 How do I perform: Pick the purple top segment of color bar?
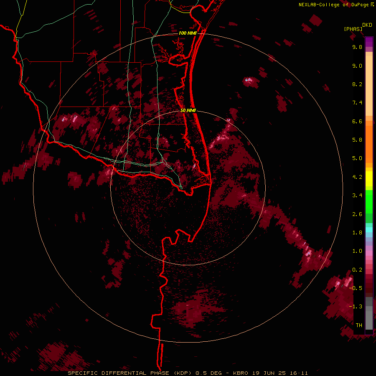[369, 42]
